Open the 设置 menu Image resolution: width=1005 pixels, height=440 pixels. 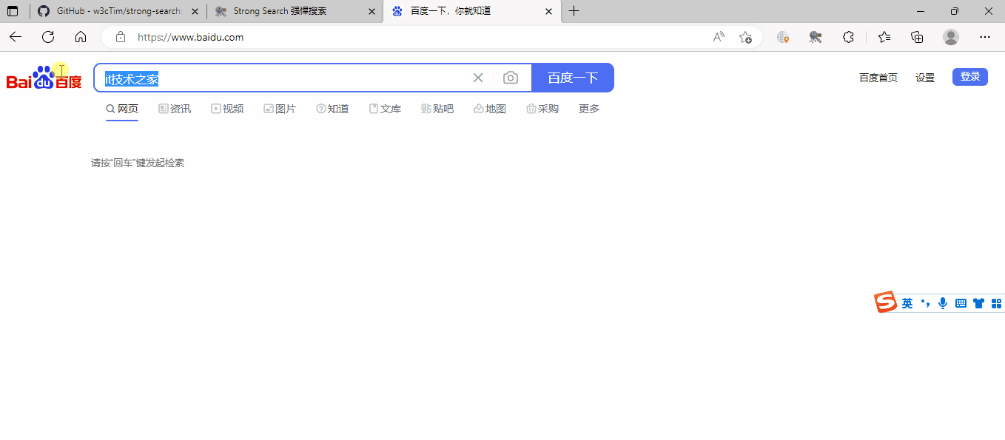[x=925, y=78]
